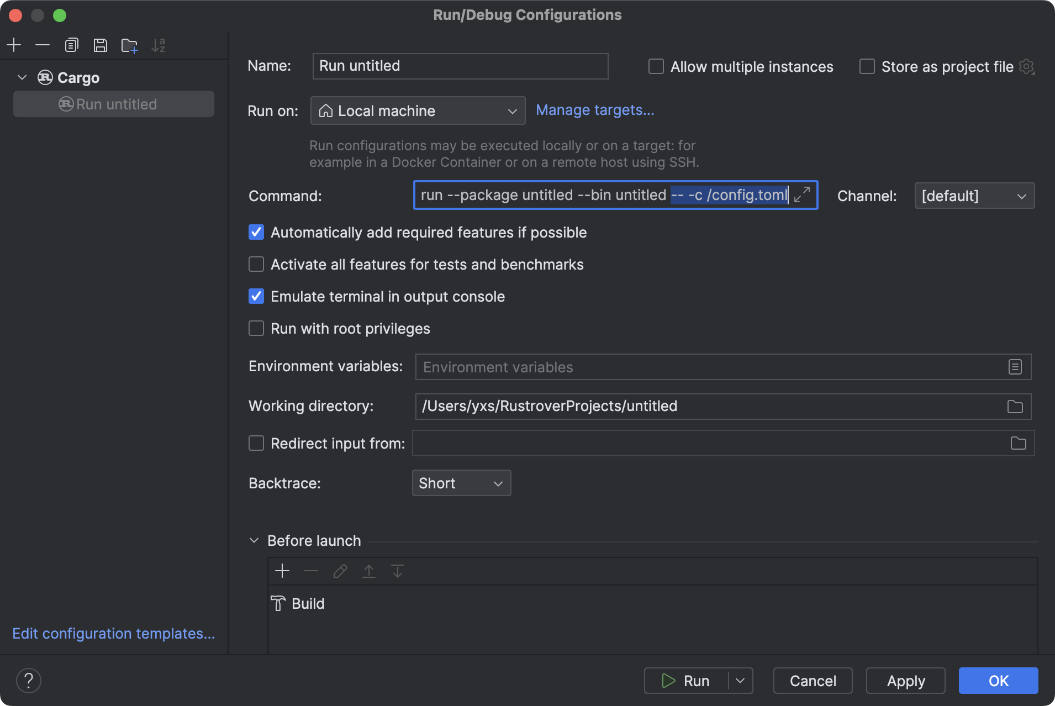Create a new configuration folder
The height and width of the screenshot is (706, 1055).
(x=129, y=45)
